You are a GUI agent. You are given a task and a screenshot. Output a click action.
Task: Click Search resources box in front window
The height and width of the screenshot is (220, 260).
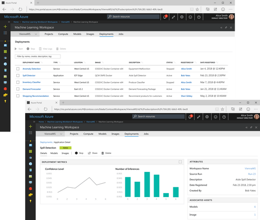click(x=158, y=117)
